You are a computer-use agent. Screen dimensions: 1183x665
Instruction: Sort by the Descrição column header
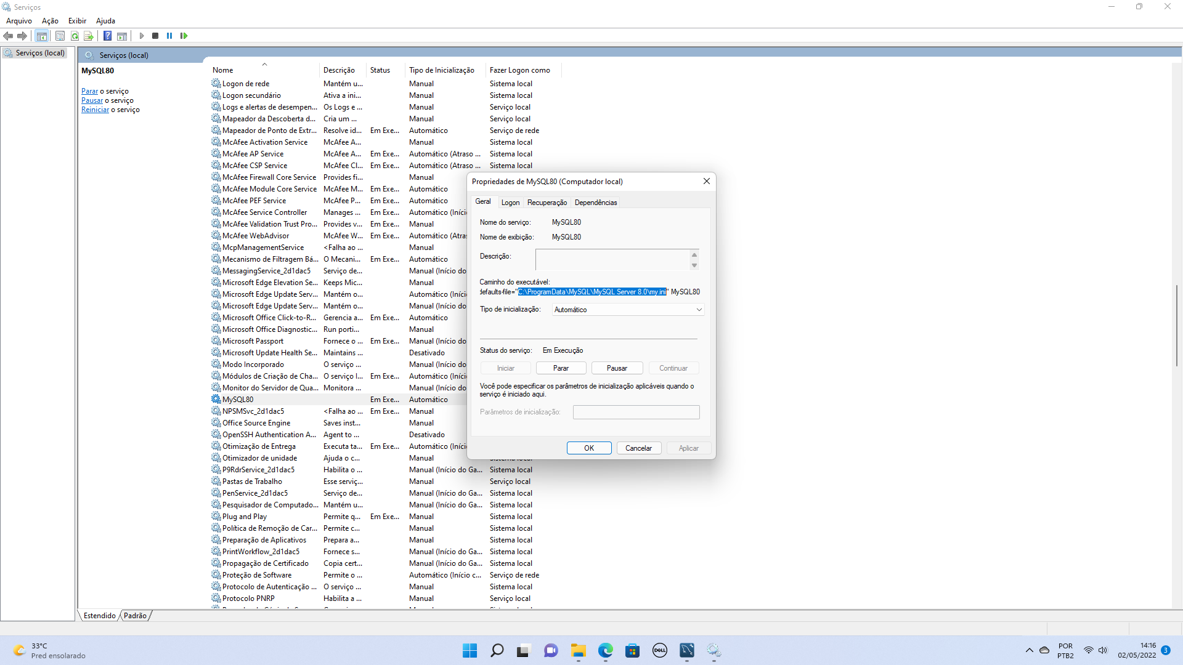(343, 70)
